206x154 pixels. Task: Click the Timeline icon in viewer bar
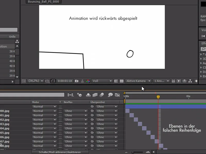184,81
